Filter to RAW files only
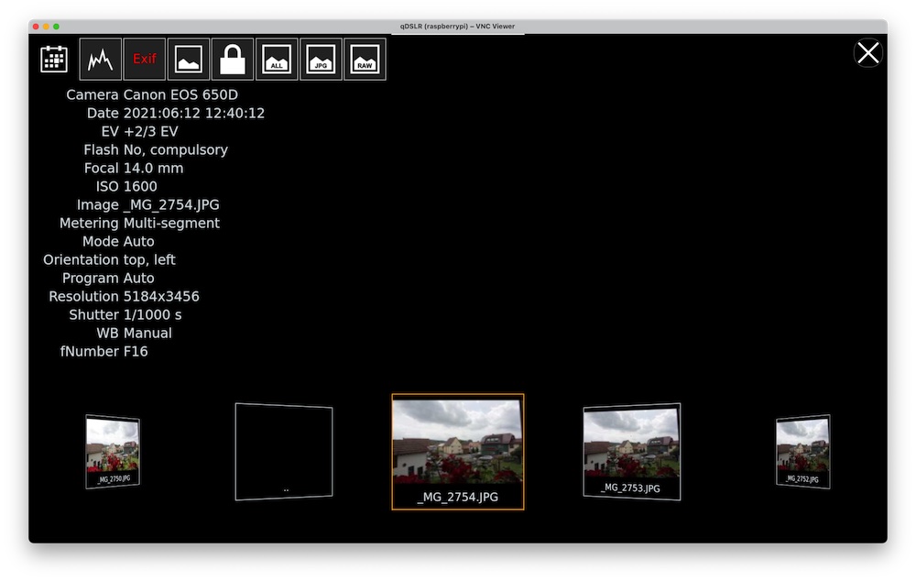This screenshot has width=916, height=581. (x=365, y=58)
